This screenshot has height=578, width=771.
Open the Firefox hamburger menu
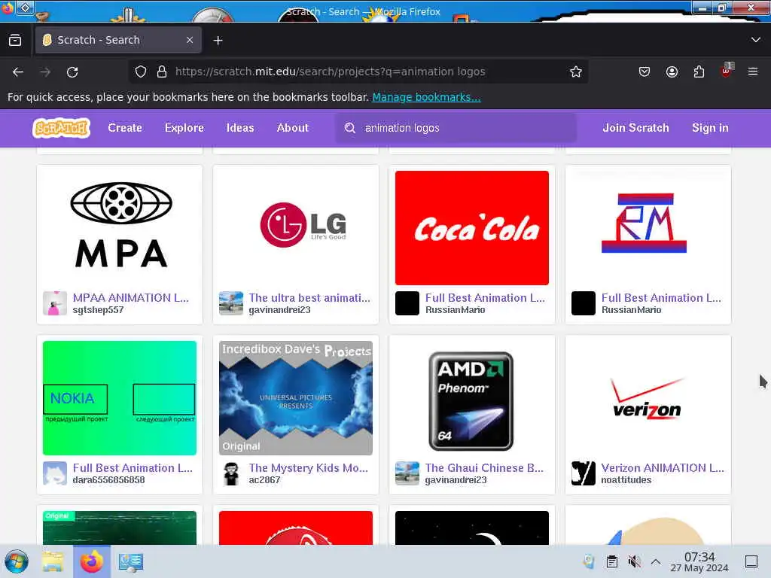click(x=753, y=71)
